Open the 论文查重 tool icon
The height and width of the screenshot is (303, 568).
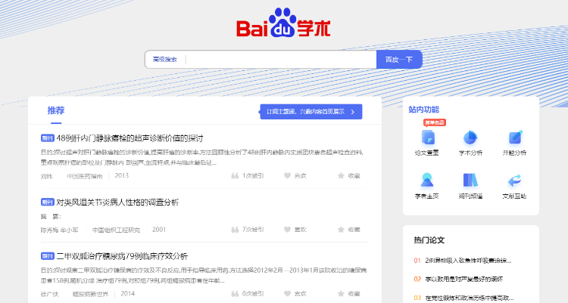tap(428, 138)
